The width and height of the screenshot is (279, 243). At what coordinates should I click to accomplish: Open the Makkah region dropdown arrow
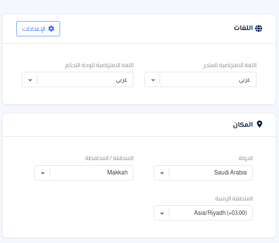pyautogui.click(x=43, y=173)
